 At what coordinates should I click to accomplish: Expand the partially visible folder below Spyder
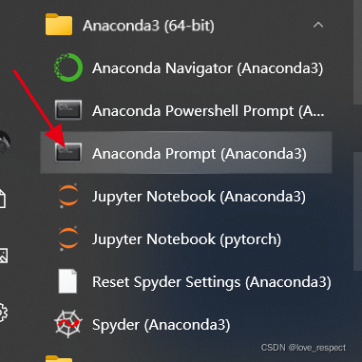click(59, 359)
